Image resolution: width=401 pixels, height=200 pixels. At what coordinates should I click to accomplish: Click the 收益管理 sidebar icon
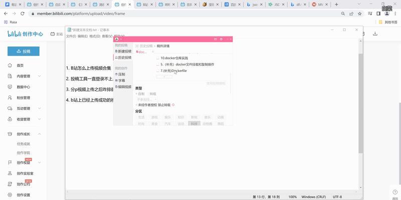(10, 119)
